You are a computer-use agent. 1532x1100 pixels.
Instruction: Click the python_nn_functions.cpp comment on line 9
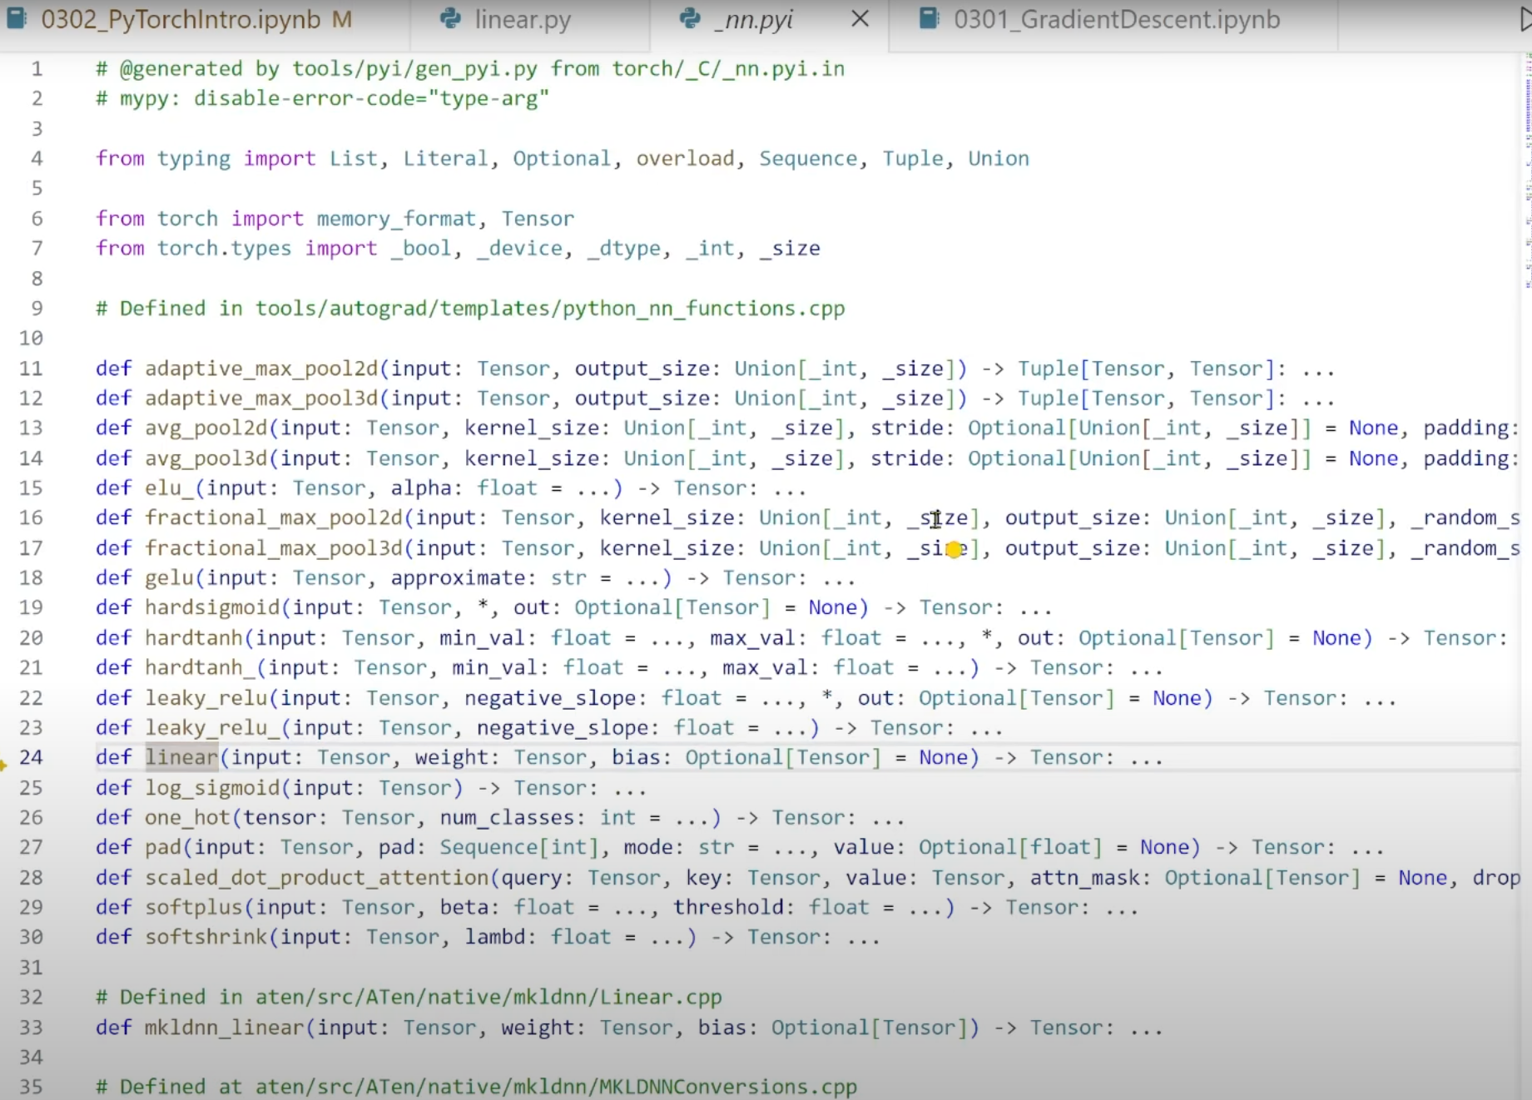pos(470,309)
